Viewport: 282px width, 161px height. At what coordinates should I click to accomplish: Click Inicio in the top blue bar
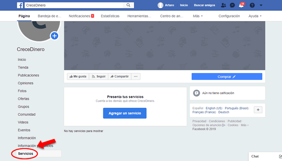pos(184,5)
